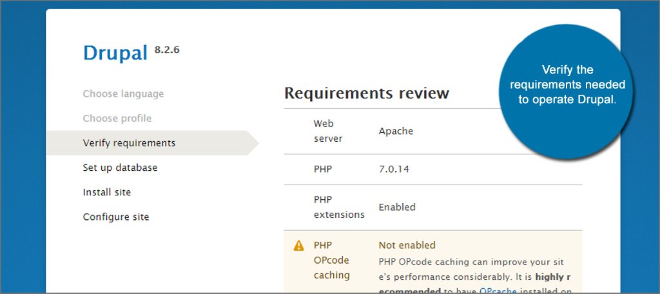660x294 pixels.
Task: Select Configure site in sidebar
Action: pos(116,217)
